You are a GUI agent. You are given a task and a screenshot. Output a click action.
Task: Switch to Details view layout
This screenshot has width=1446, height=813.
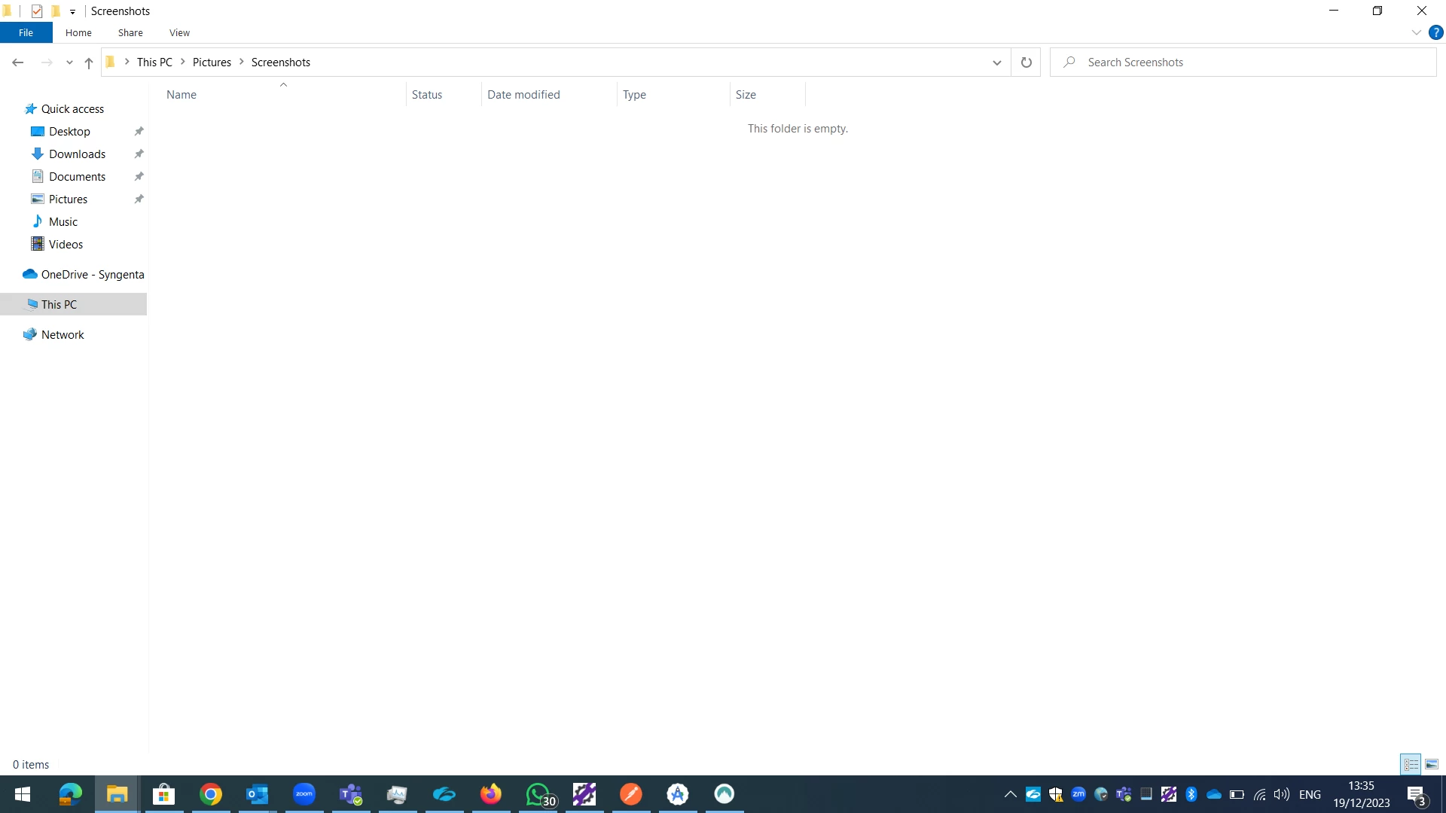coord(1411,764)
